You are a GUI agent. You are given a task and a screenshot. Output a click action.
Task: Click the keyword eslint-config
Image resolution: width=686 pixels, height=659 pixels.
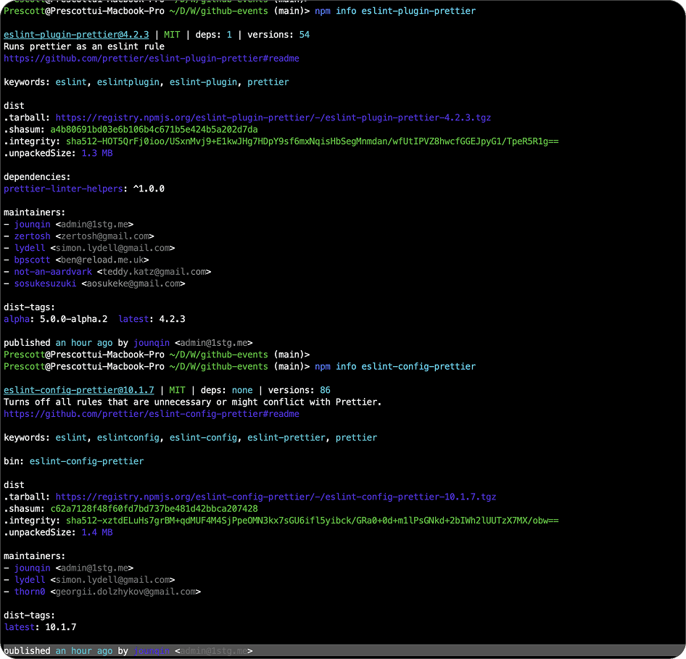204,438
